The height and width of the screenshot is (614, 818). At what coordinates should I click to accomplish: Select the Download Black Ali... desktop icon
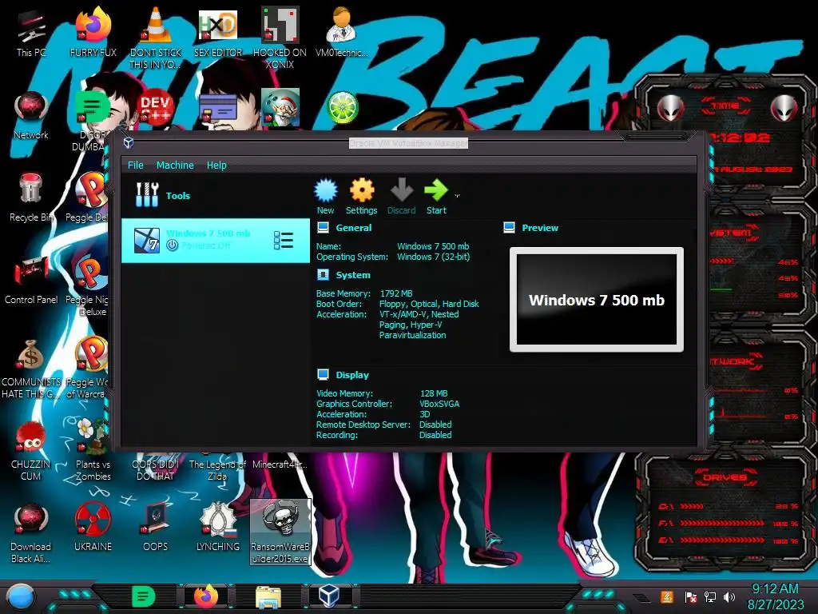(31, 532)
